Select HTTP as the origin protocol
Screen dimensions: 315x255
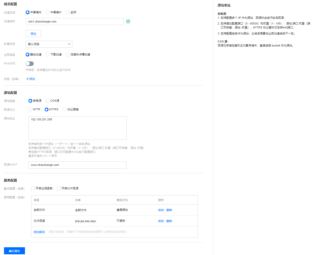coord(30,109)
